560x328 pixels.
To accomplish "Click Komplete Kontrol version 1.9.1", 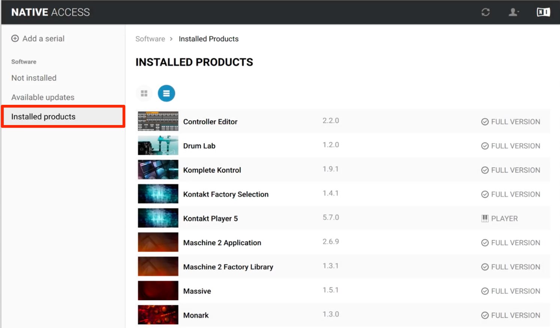I will [x=331, y=169].
